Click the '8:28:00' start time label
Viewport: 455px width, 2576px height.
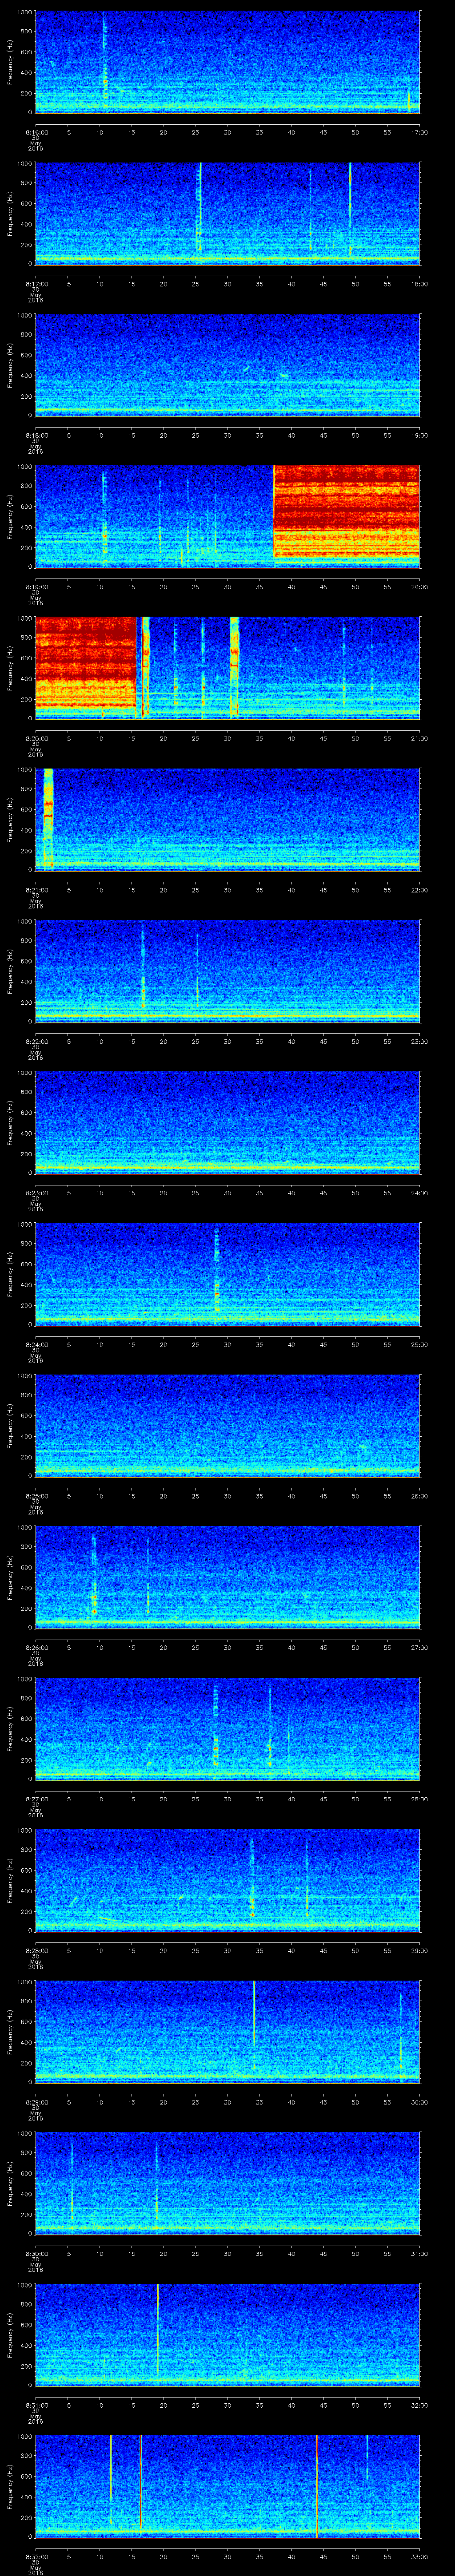[x=36, y=1950]
